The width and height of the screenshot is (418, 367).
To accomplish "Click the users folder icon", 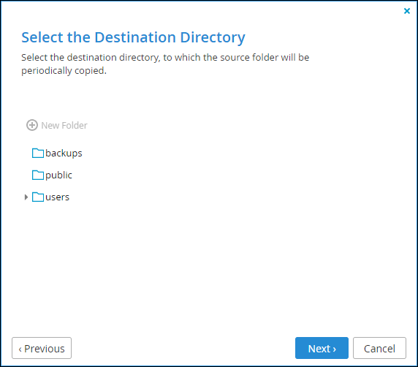I will point(38,197).
